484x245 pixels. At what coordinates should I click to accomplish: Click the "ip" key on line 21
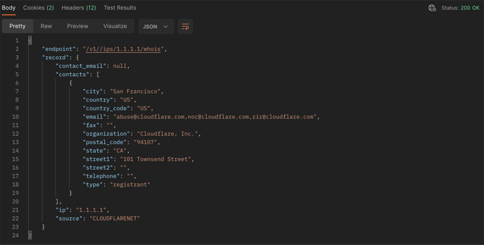[x=62, y=210]
